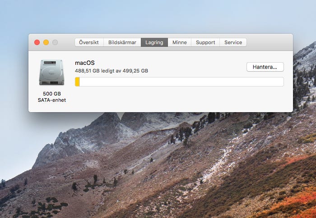
Task: Click the disabled gray zoom button
Action: pyautogui.click(x=55, y=42)
